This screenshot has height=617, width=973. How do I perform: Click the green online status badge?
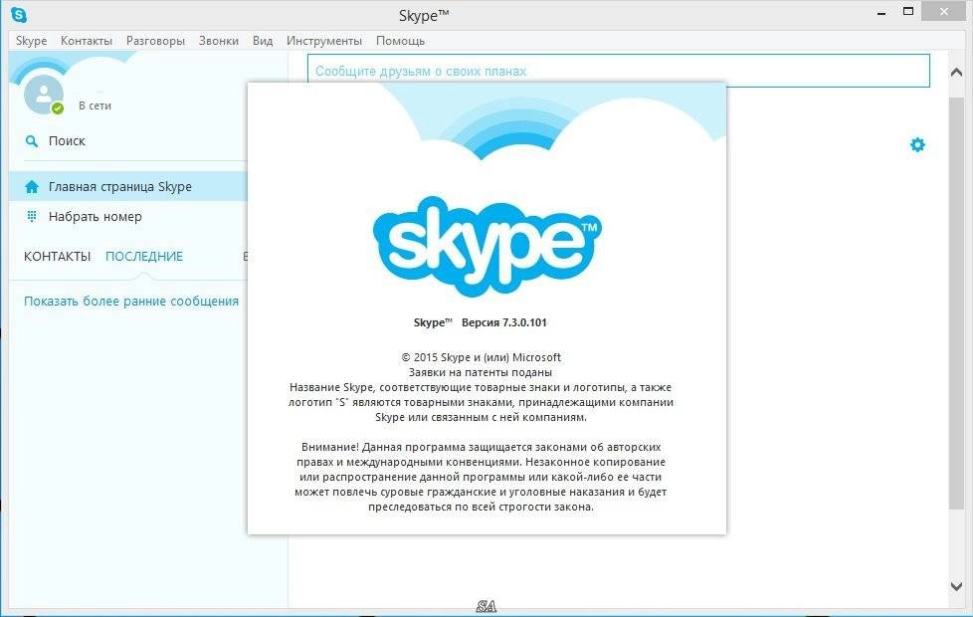[58, 108]
